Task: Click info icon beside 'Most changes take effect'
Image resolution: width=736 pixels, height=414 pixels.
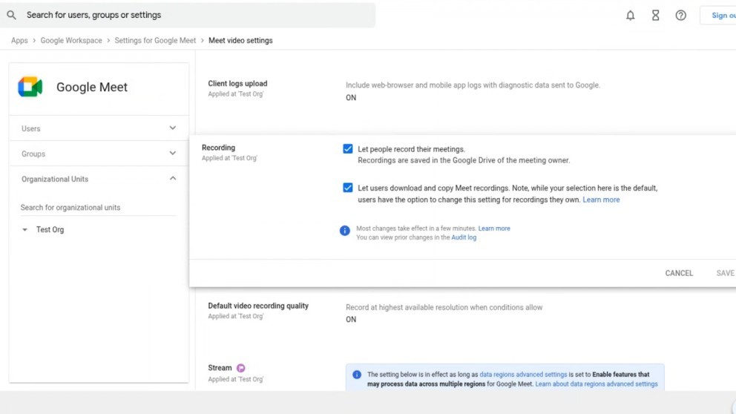Action: [x=344, y=231]
